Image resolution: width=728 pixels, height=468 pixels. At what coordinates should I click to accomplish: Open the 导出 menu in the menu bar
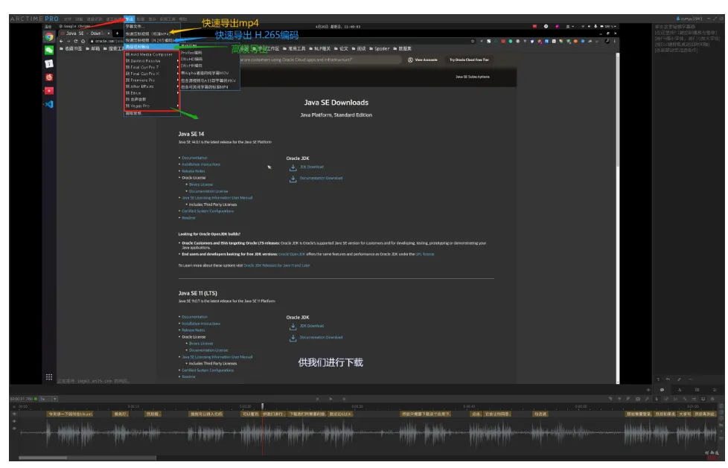coord(129,19)
